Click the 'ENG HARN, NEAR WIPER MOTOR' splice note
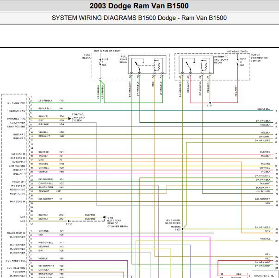279x278 pixels. tap(173, 223)
